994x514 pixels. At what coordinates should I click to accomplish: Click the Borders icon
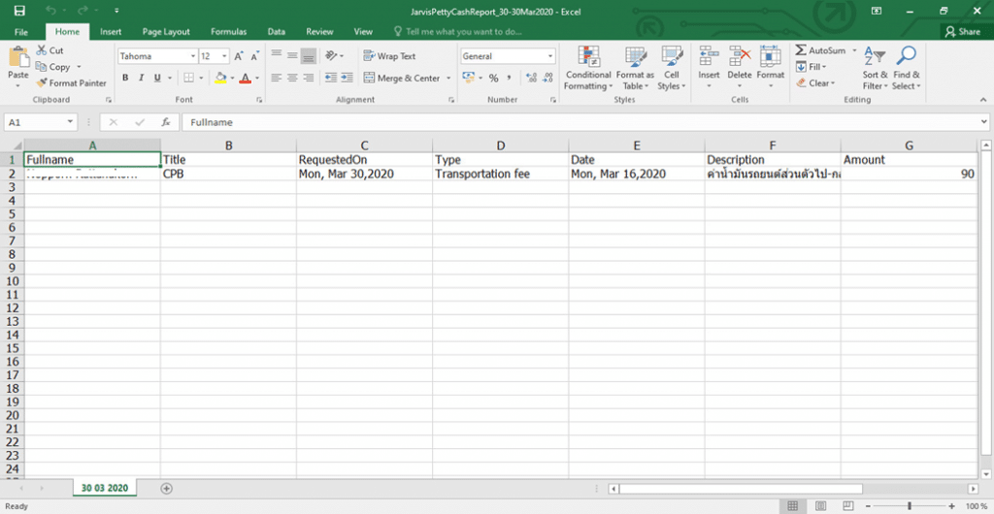pyautogui.click(x=188, y=78)
